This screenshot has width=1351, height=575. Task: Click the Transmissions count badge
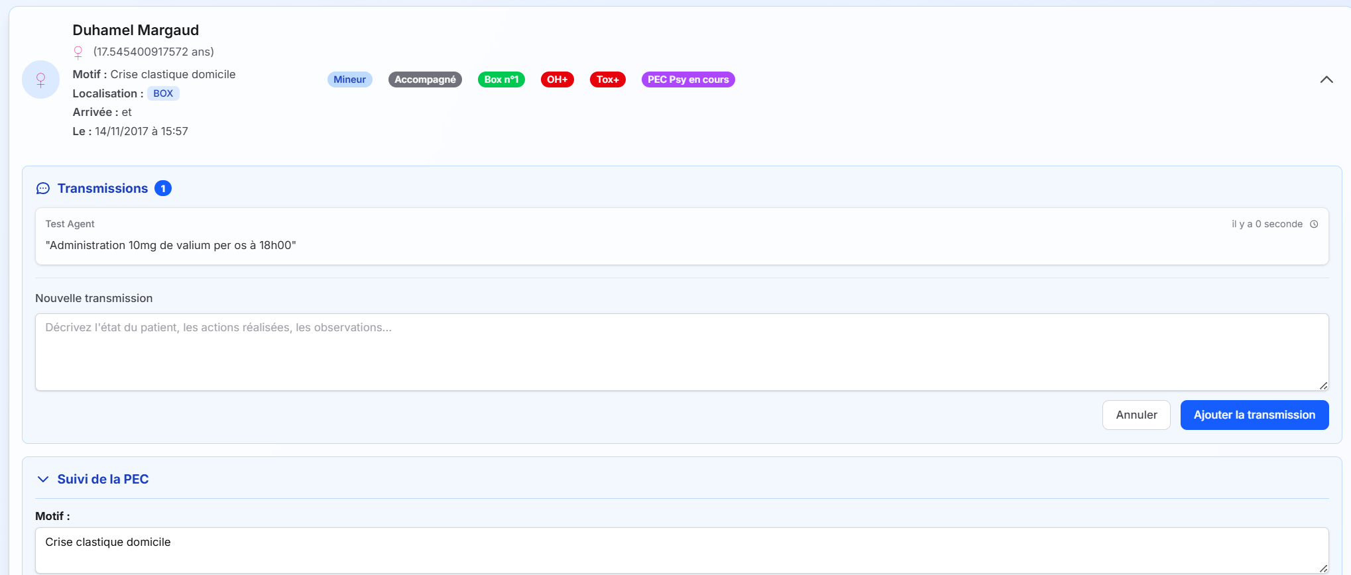coord(163,189)
